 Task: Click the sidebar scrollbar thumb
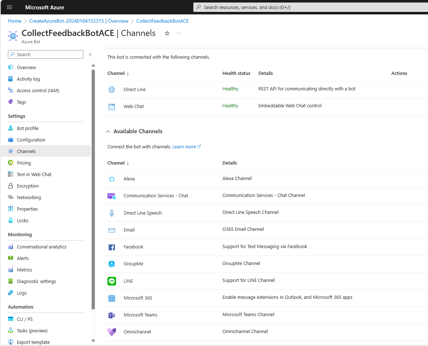(93, 189)
